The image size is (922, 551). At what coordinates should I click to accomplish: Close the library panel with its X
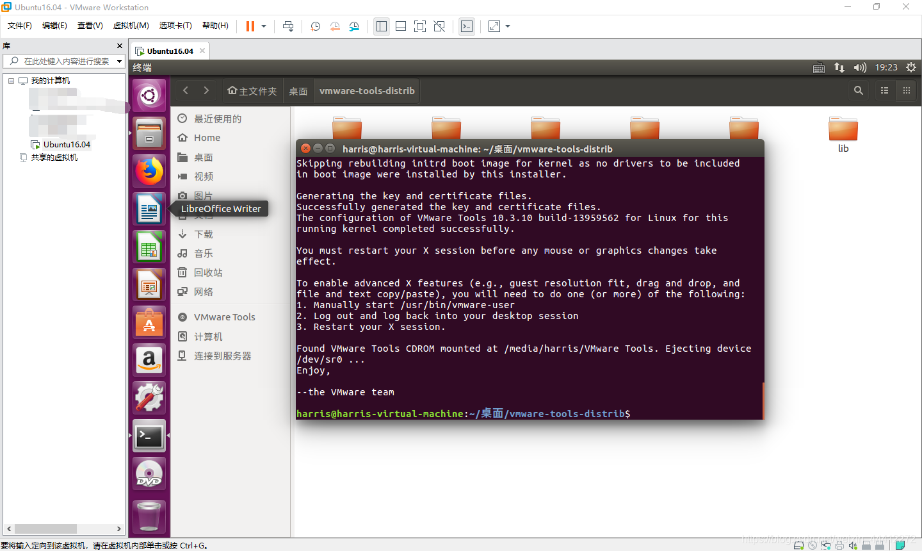coord(120,46)
